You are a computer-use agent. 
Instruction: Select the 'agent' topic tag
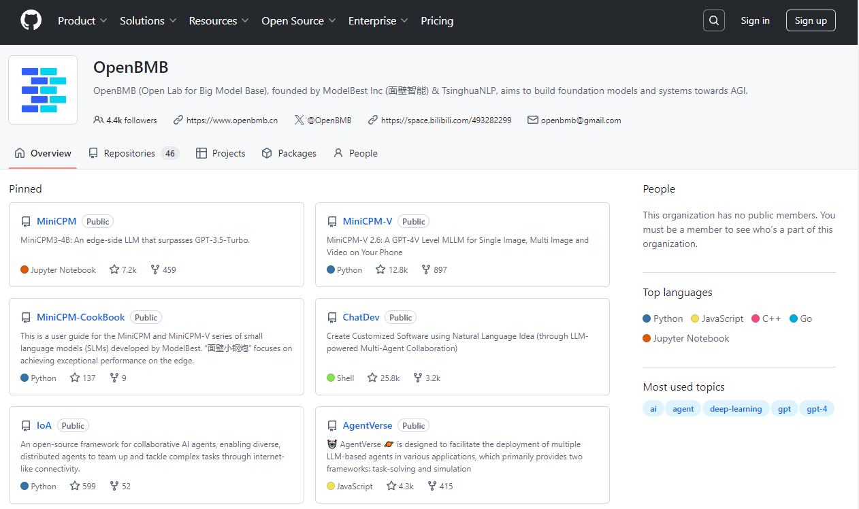(683, 409)
